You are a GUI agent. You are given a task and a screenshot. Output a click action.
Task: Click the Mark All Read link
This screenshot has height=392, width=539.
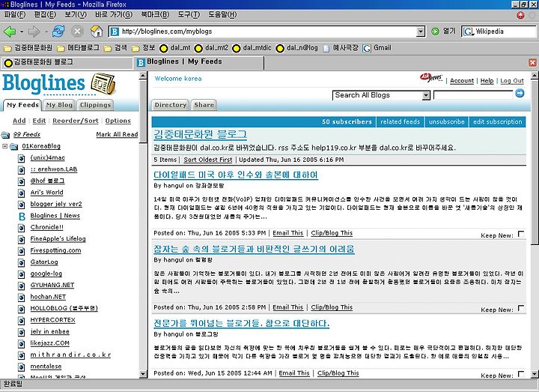click(x=117, y=135)
